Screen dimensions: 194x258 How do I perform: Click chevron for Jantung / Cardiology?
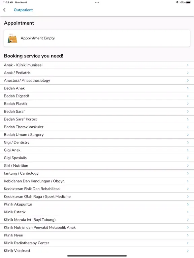tap(188, 173)
